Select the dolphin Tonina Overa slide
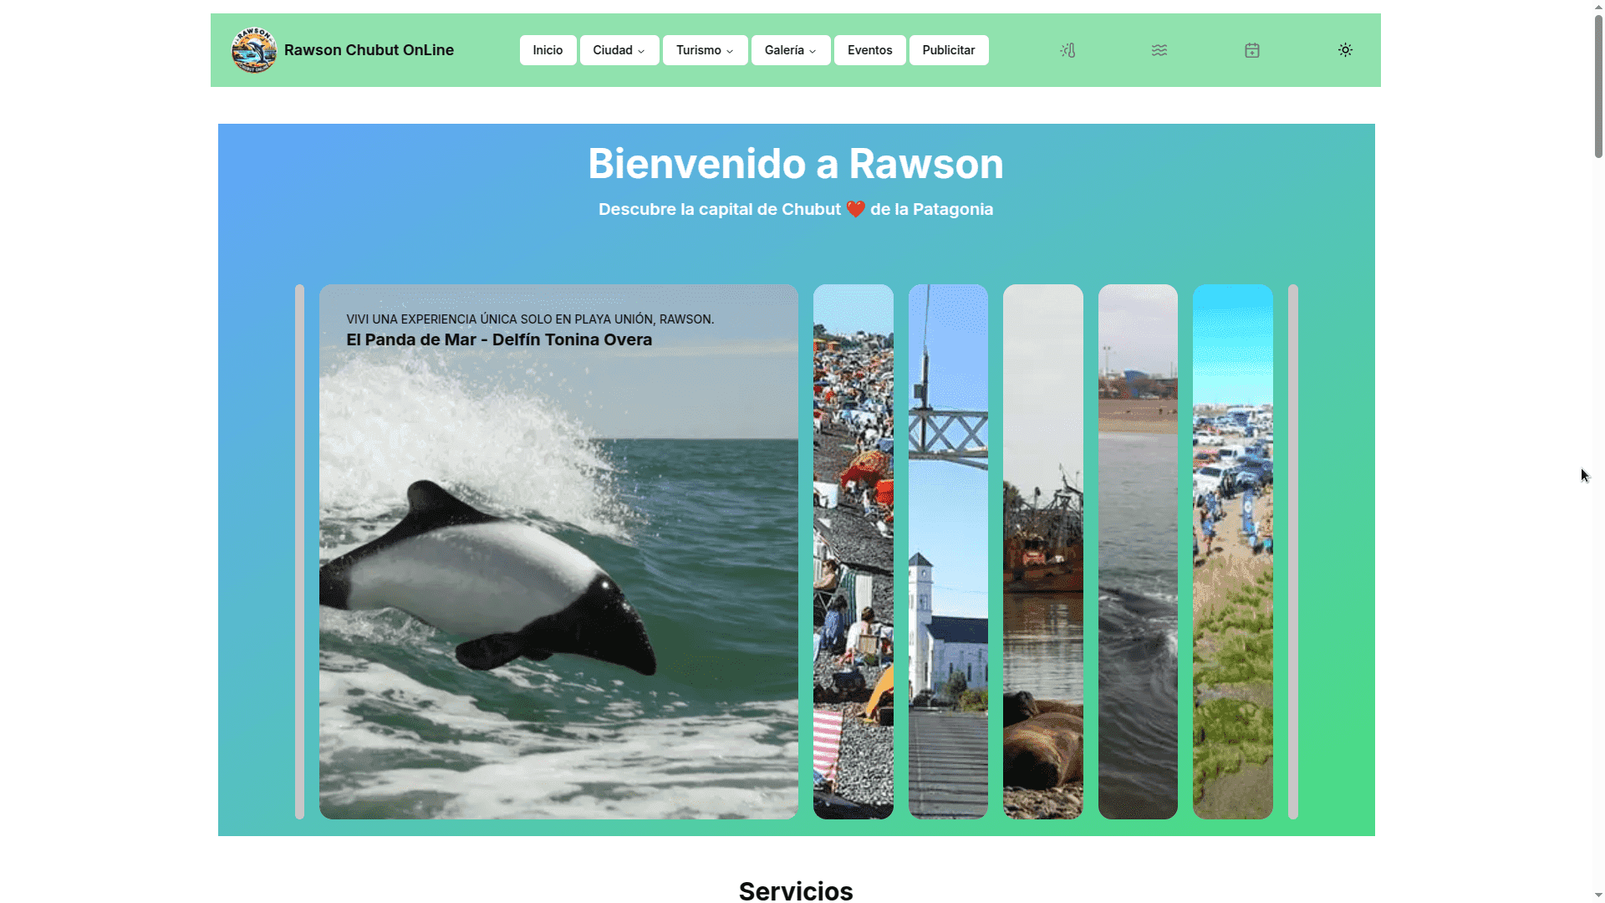Screen dimensions: 1605x903 (558, 552)
